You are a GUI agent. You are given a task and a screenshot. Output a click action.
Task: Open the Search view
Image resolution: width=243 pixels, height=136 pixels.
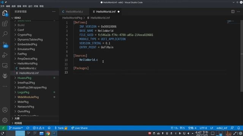[x=5, y=34]
